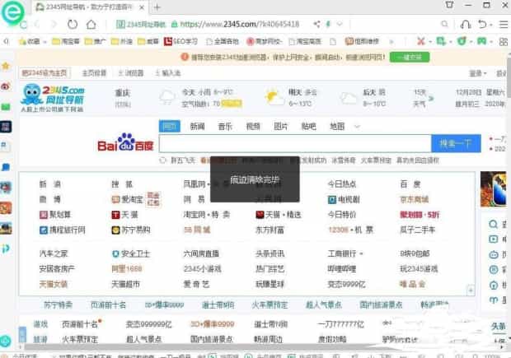Open the hamburger main menu
Image resolution: width=511 pixels, height=358 pixels.
[x=504, y=24]
